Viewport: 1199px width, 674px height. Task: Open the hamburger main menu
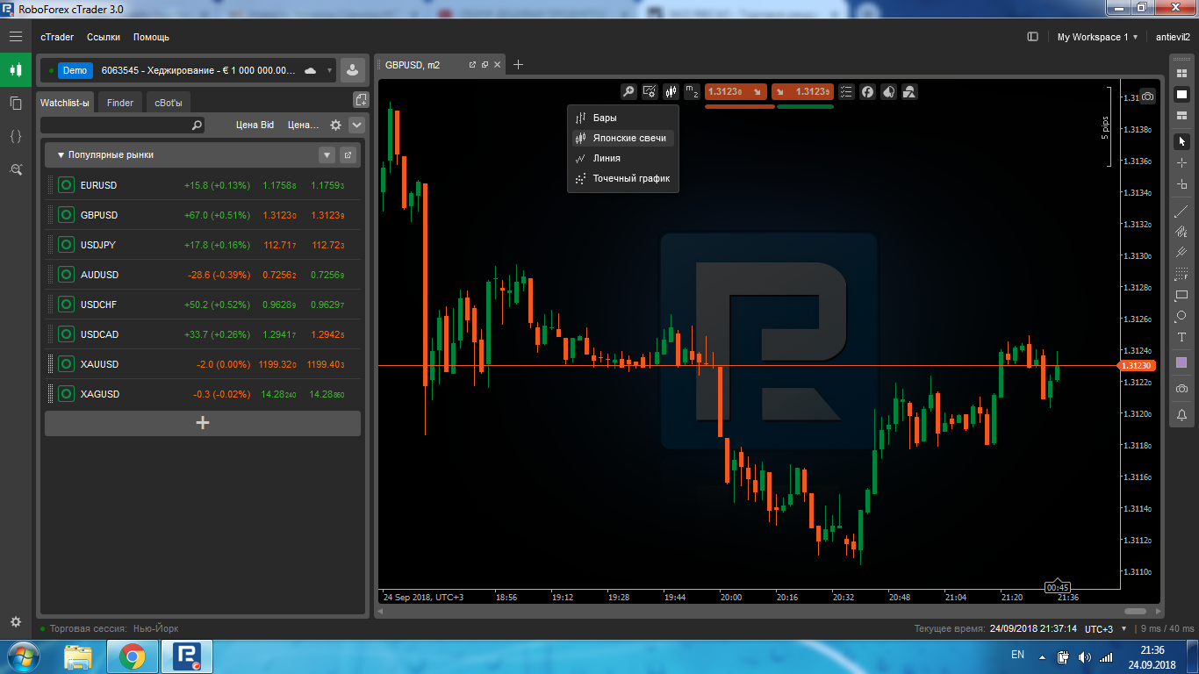[15, 37]
